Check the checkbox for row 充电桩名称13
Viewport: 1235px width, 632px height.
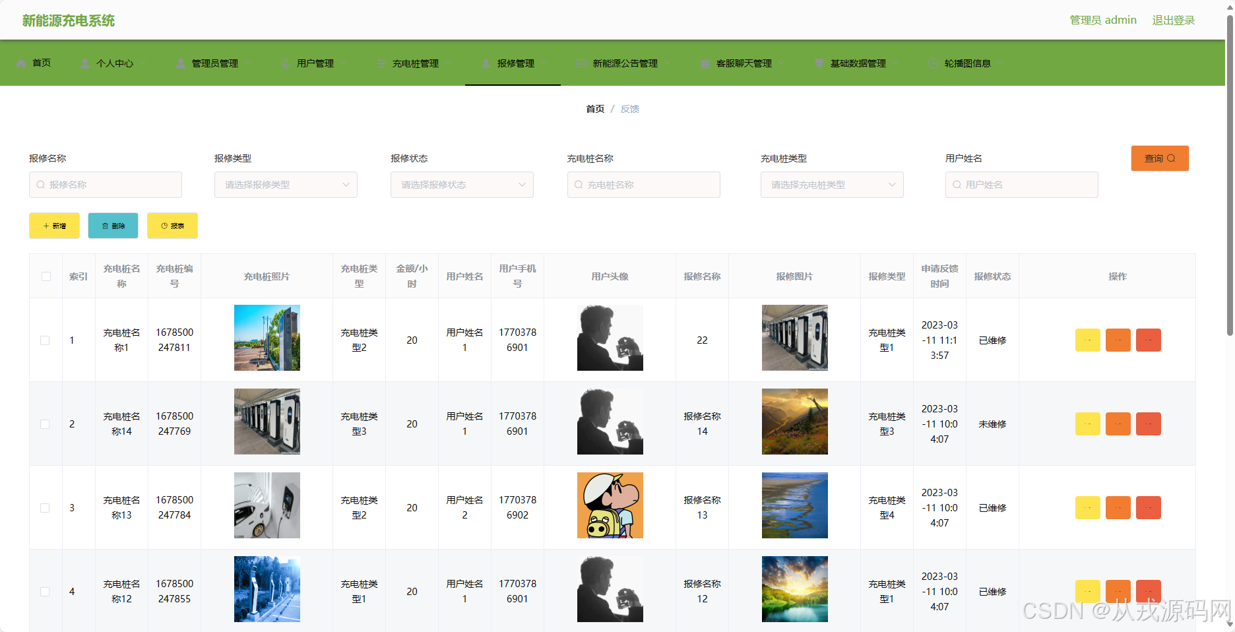click(x=45, y=508)
